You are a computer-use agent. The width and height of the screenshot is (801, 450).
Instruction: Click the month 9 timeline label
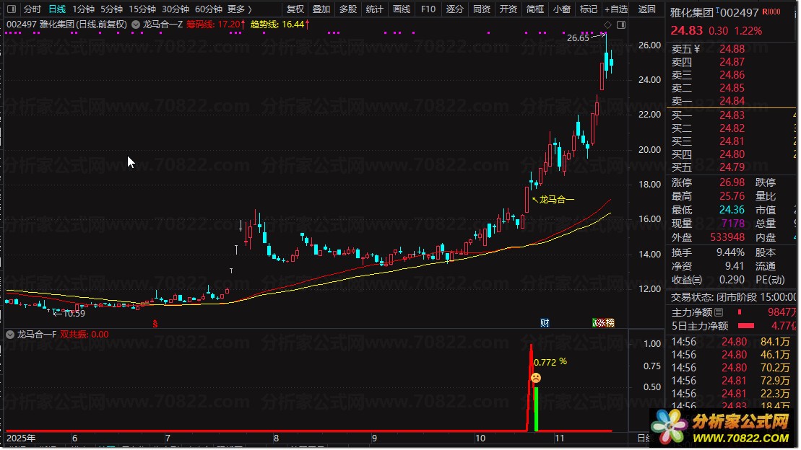(374, 438)
